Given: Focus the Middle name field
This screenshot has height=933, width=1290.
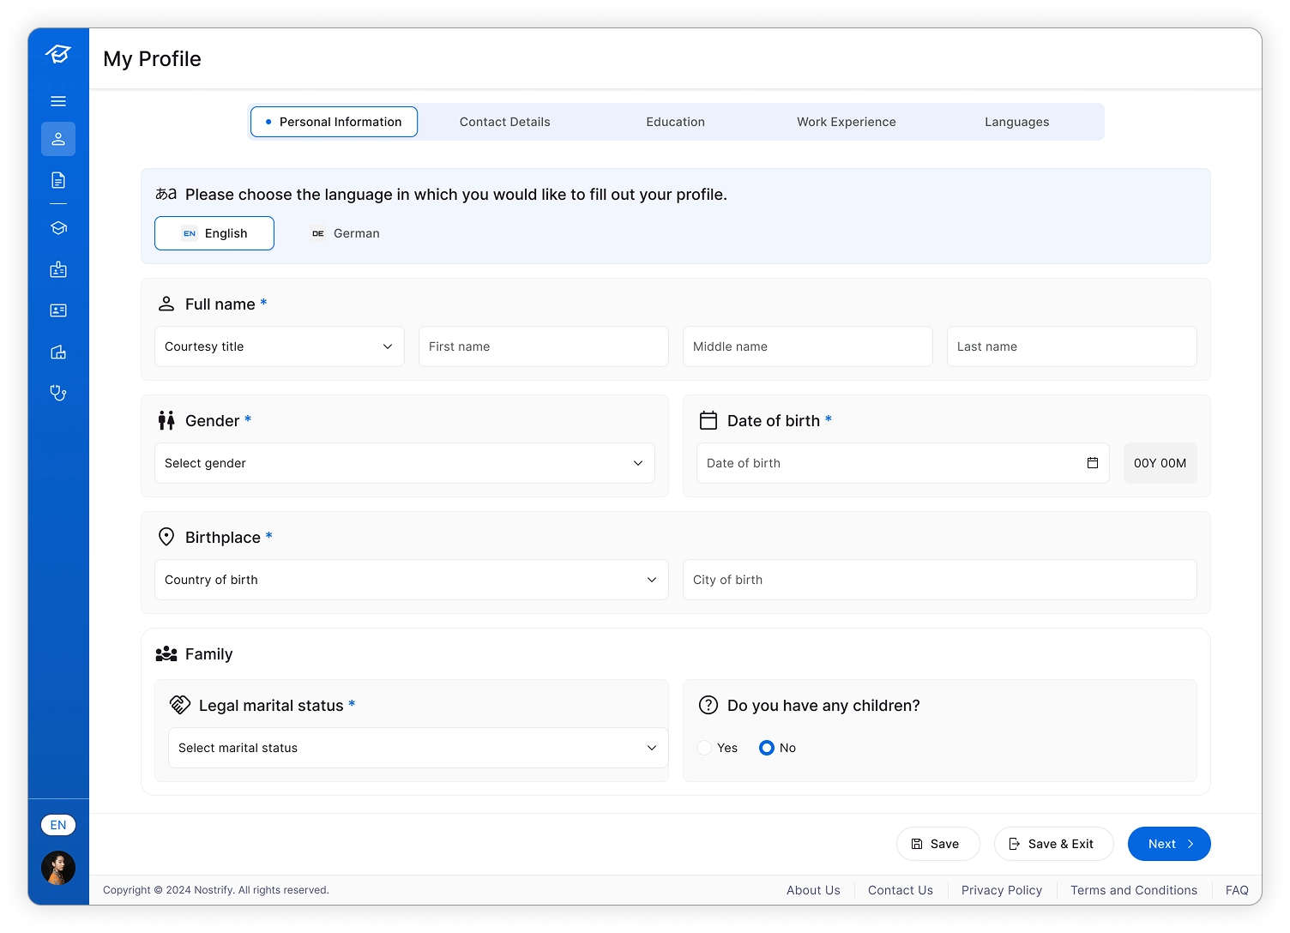Looking at the screenshot, I should [808, 346].
